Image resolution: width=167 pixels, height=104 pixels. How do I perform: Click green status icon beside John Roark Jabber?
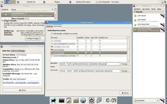click(x=135, y=30)
